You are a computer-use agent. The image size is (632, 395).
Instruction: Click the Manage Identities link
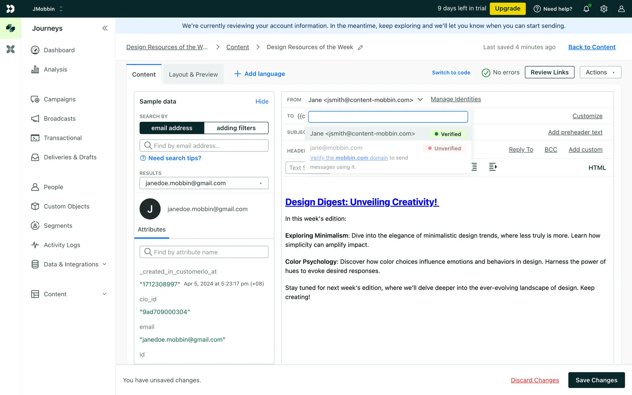pyautogui.click(x=456, y=99)
